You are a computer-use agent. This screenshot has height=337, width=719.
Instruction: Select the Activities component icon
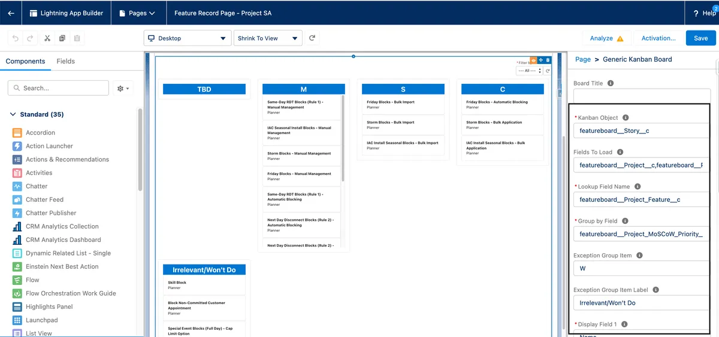(17, 173)
